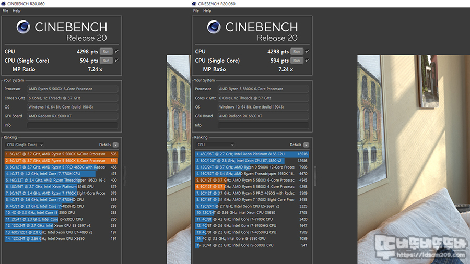The height and width of the screenshot is (264, 470).
Task: Select Xeon Platinum 8168 379 row in left list
Action: tap(61, 187)
